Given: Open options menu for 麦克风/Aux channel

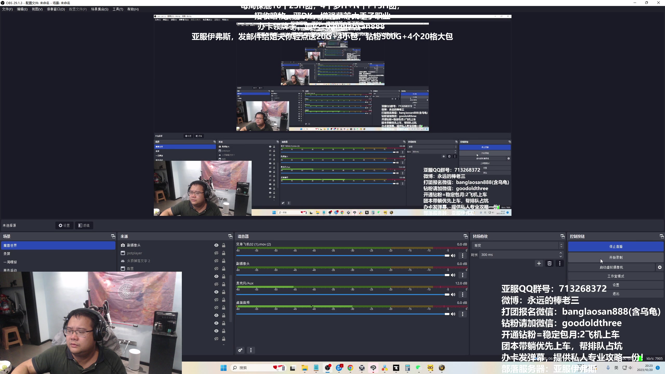Looking at the screenshot, I should (x=462, y=295).
